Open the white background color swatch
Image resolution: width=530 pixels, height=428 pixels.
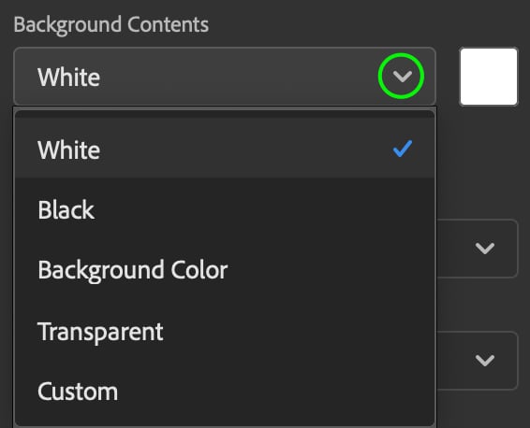tap(489, 77)
